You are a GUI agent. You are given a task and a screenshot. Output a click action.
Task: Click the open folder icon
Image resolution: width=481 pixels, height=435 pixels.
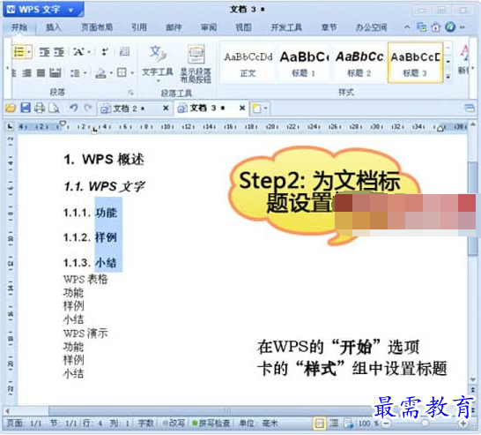pos(10,108)
